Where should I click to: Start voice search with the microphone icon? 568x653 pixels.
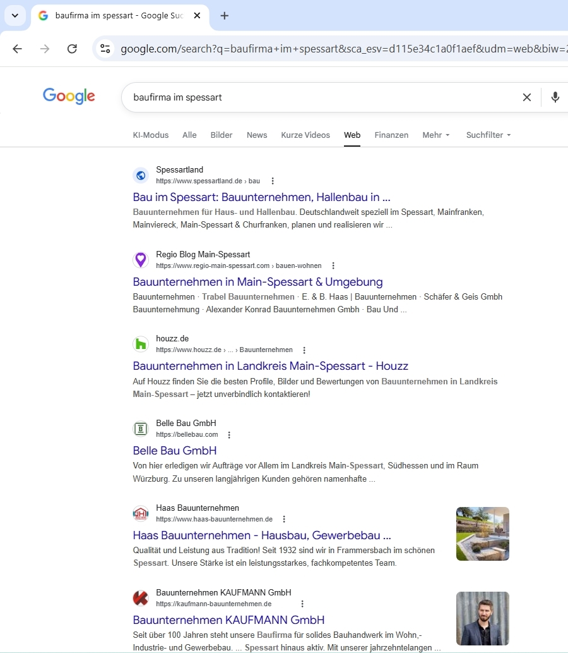coord(555,97)
